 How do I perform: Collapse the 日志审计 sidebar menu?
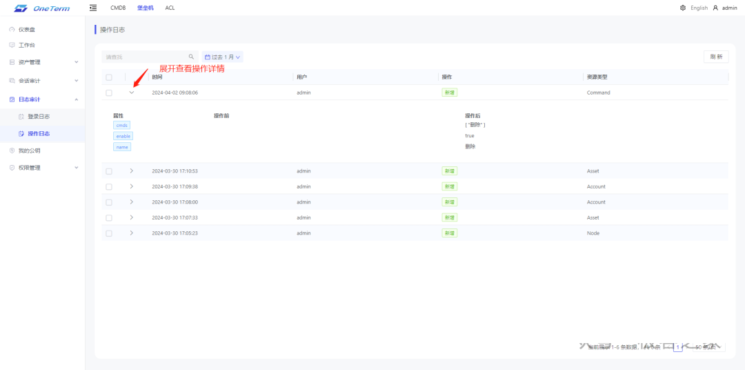click(77, 99)
